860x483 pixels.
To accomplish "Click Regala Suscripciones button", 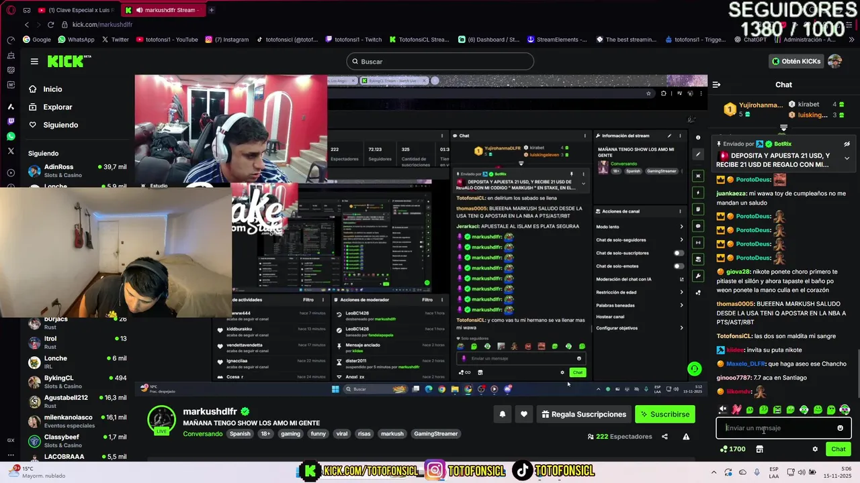I will tap(583, 415).
